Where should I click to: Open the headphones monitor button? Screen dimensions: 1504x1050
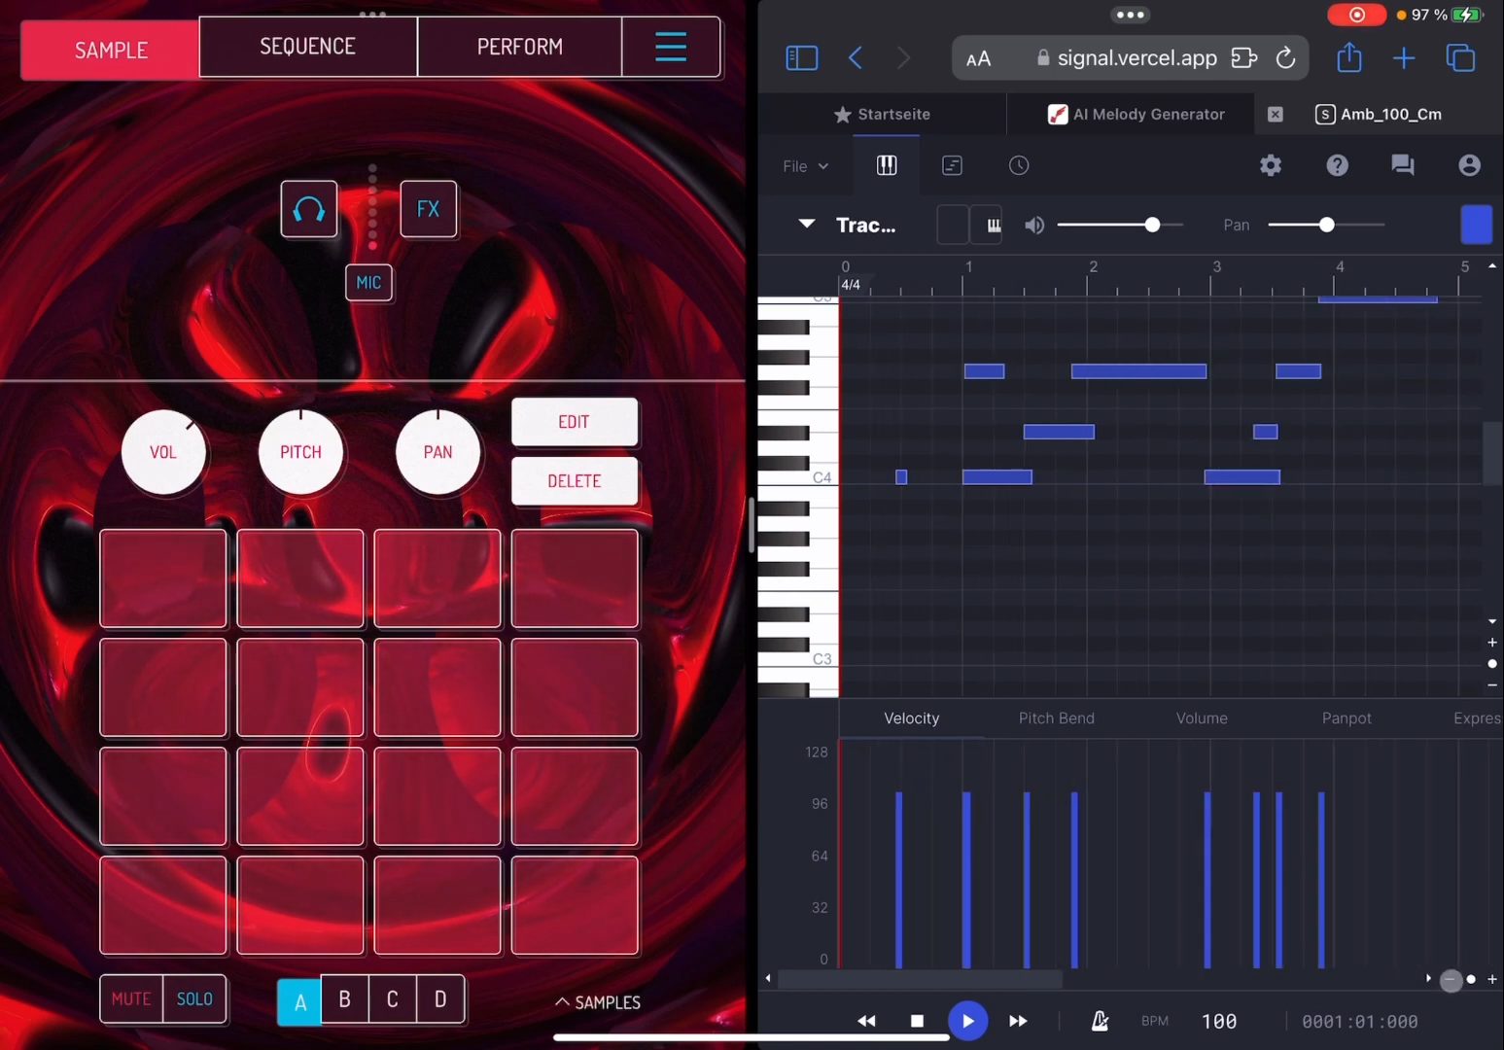(x=309, y=209)
